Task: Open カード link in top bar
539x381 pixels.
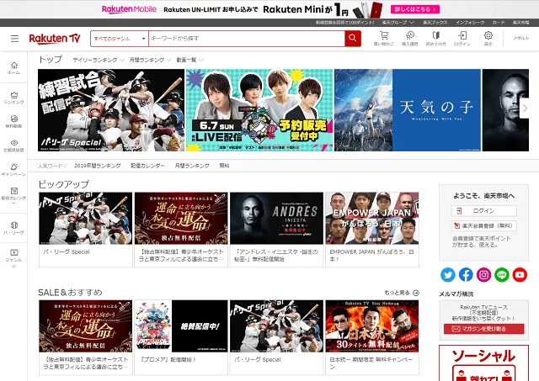Action: click(x=498, y=23)
